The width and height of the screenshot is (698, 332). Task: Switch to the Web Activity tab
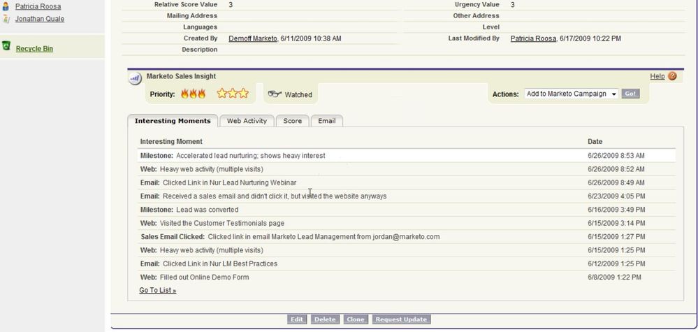coord(247,121)
